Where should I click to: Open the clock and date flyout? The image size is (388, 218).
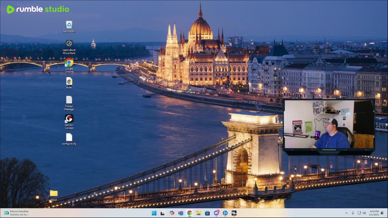tap(374, 213)
